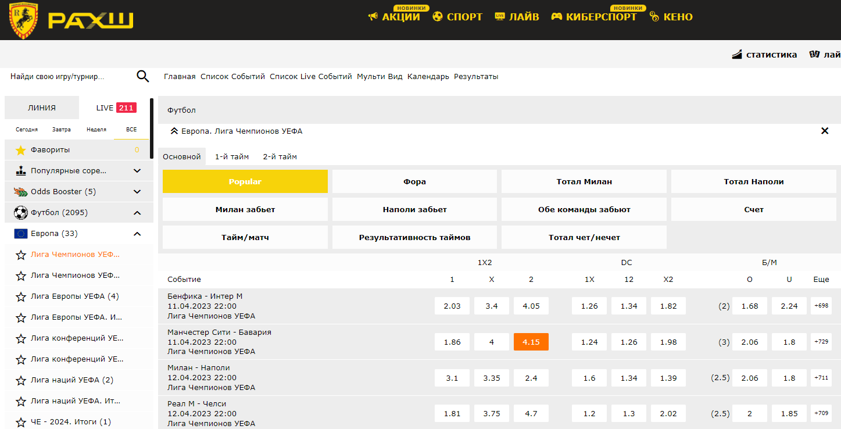This screenshot has height=429, width=841.
Task: Favorite the highlighted Лига Чемпионов УЕФ league
Action: (x=21, y=255)
